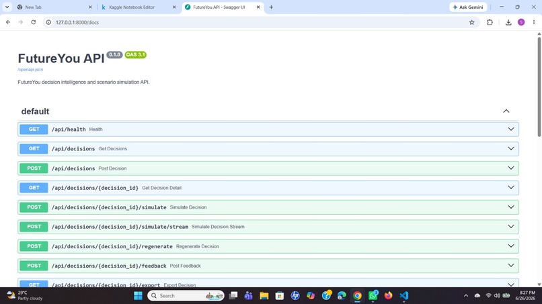
Task: Open the HP app from taskbar
Action: click(x=295, y=296)
